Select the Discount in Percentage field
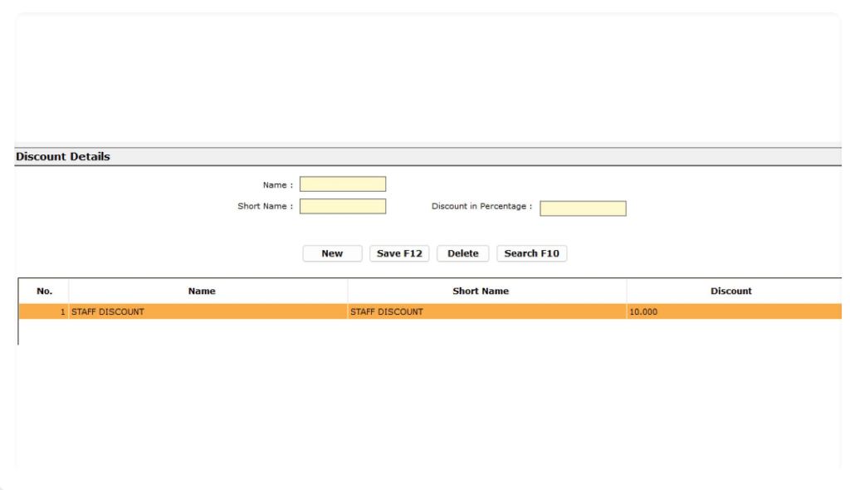The image size is (850, 490). 583,208
